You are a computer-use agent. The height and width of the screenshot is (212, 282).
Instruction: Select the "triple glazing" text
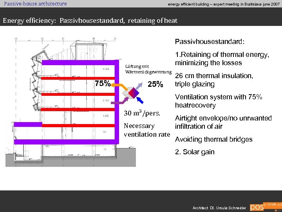[x=195, y=84]
